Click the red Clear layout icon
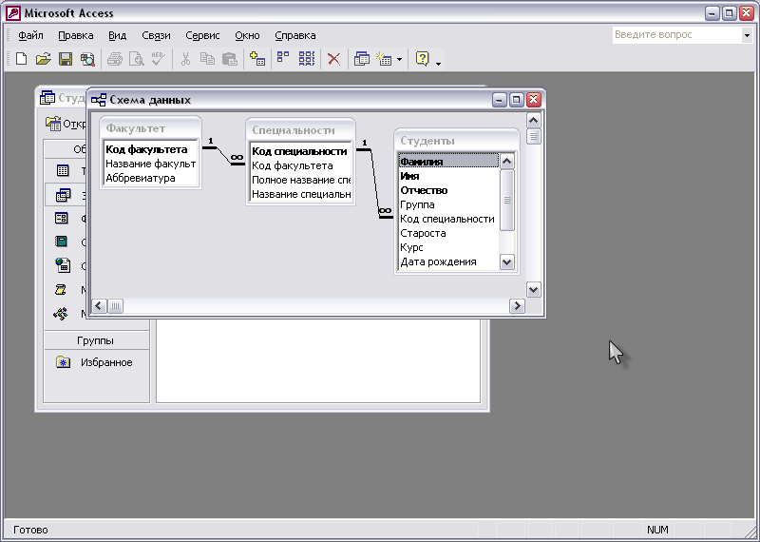Image resolution: width=760 pixels, height=542 pixels. [333, 59]
